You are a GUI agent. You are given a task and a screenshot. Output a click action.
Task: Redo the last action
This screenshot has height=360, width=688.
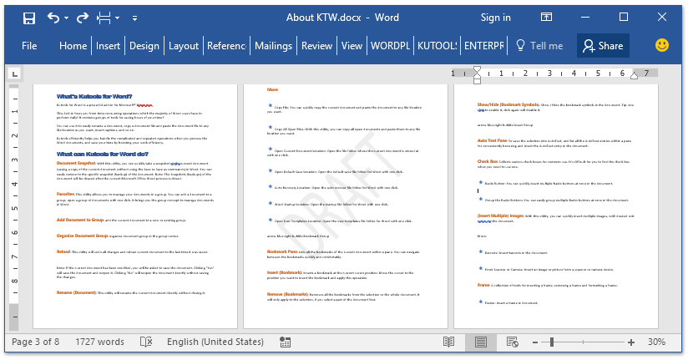pos(83,18)
